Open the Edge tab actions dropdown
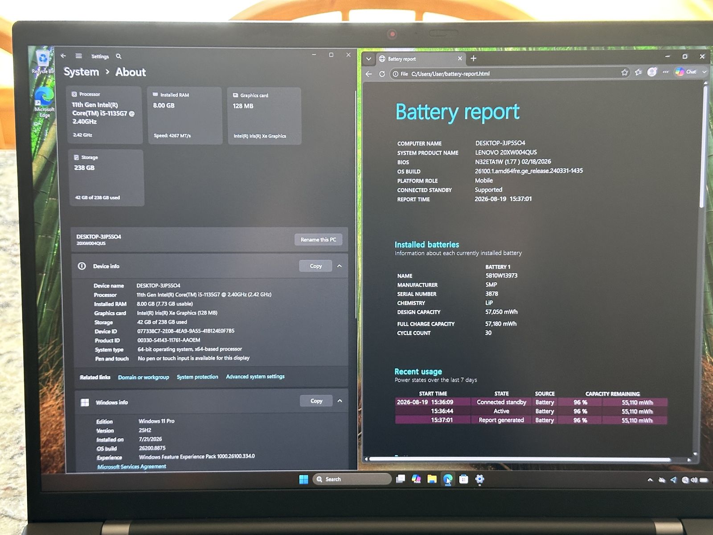This screenshot has height=535, width=713. [x=369, y=59]
